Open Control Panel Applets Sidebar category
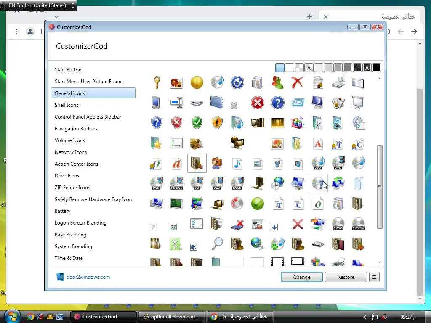Screen dimensions: 431x323 click(88, 117)
